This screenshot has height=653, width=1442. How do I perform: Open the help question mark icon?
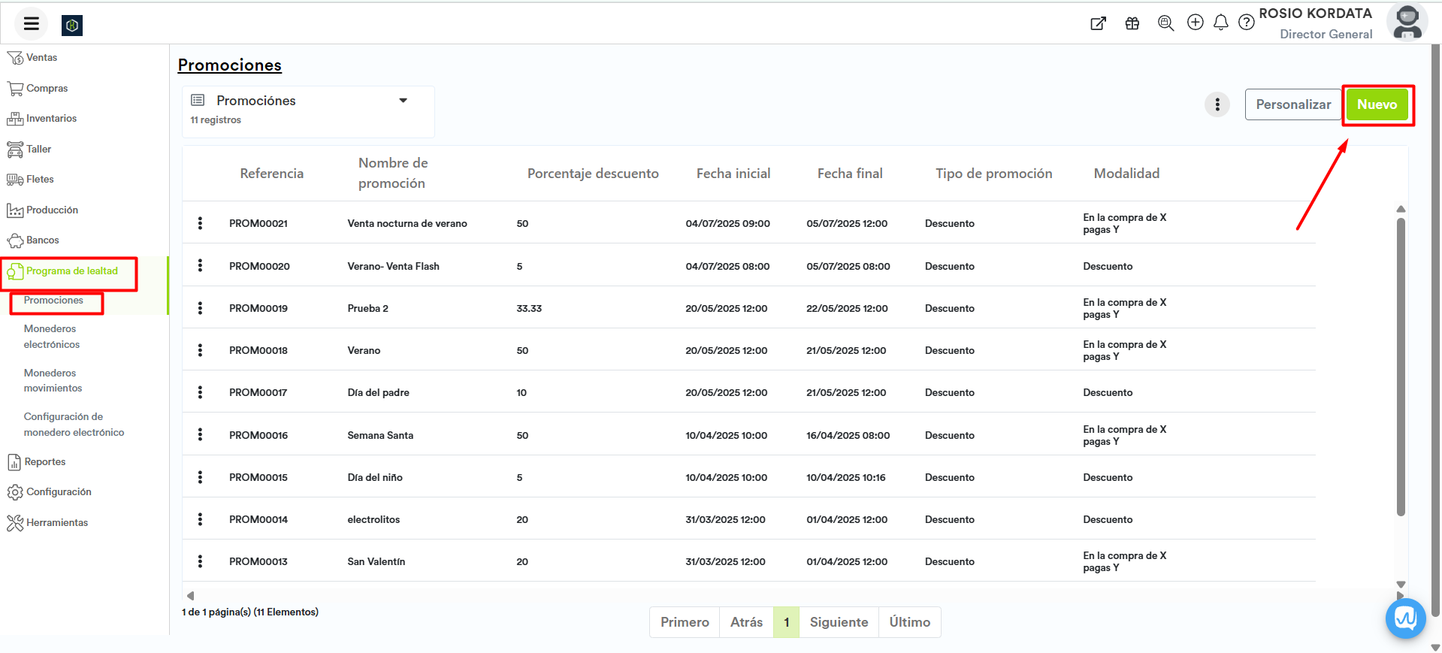[x=1246, y=23]
